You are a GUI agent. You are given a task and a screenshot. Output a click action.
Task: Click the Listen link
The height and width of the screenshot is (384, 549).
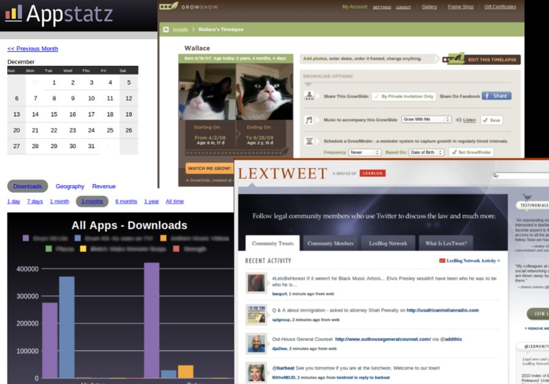click(469, 120)
